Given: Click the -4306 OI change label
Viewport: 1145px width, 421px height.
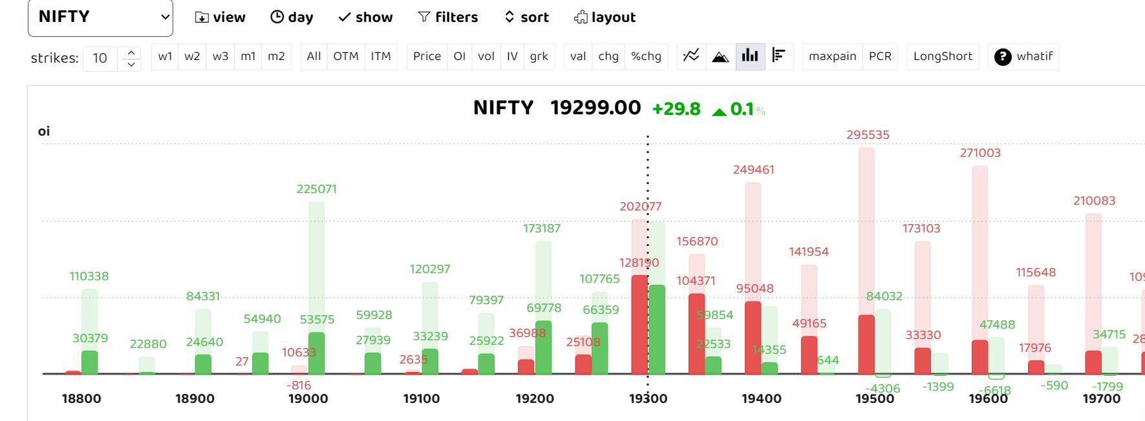Looking at the screenshot, I should (x=883, y=389).
